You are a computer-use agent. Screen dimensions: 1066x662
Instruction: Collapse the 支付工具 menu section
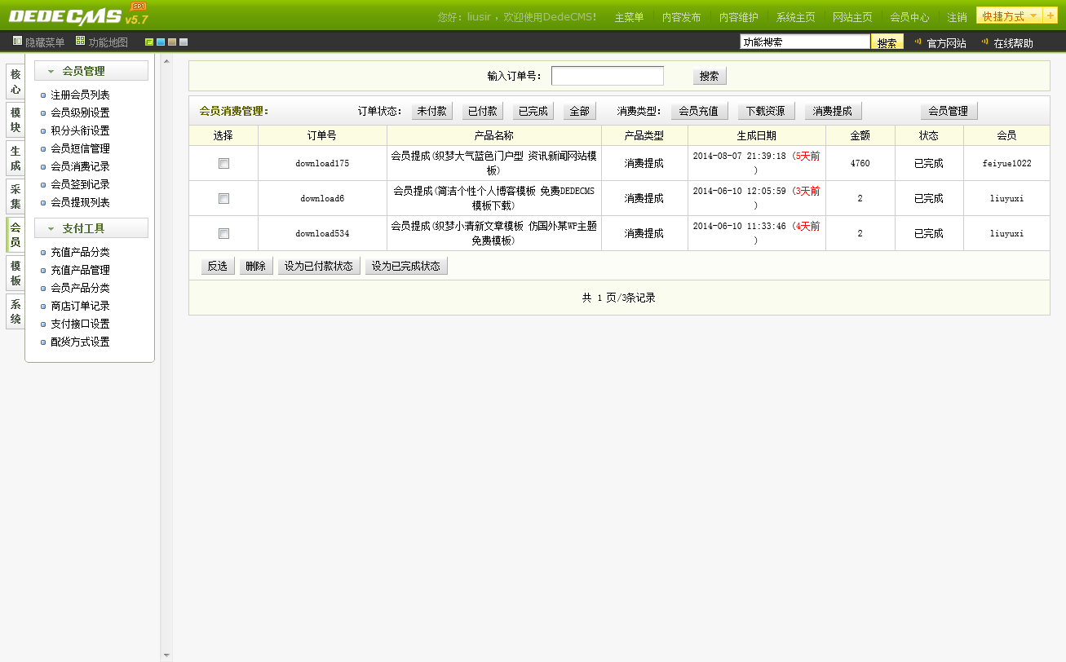tap(51, 229)
